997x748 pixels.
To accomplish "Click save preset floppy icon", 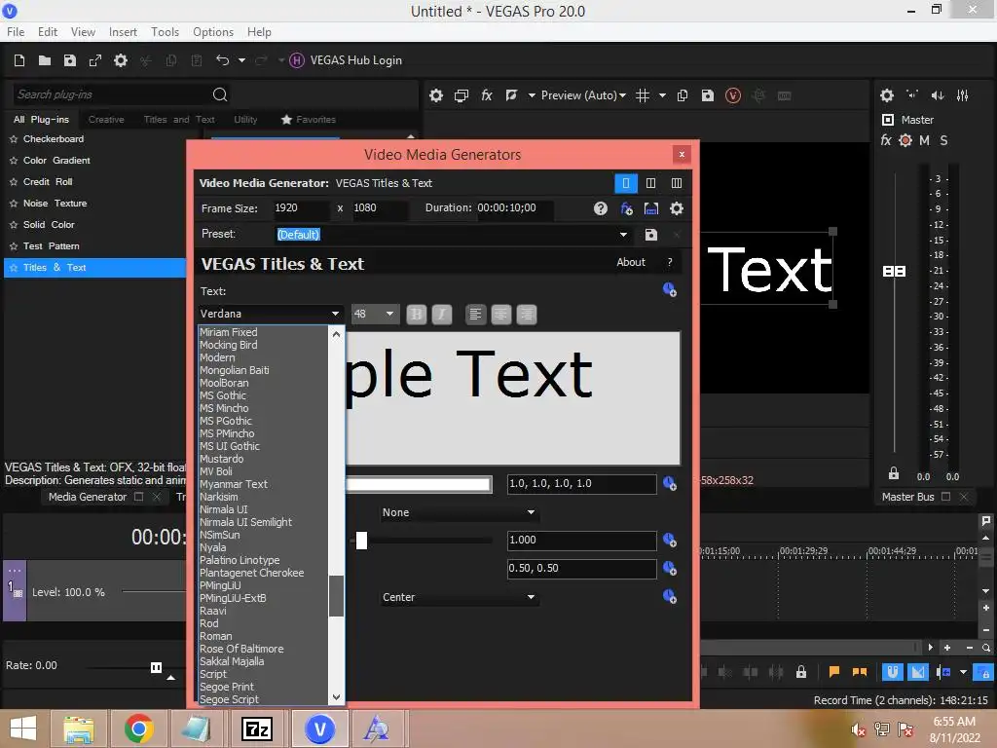I will 651,235.
